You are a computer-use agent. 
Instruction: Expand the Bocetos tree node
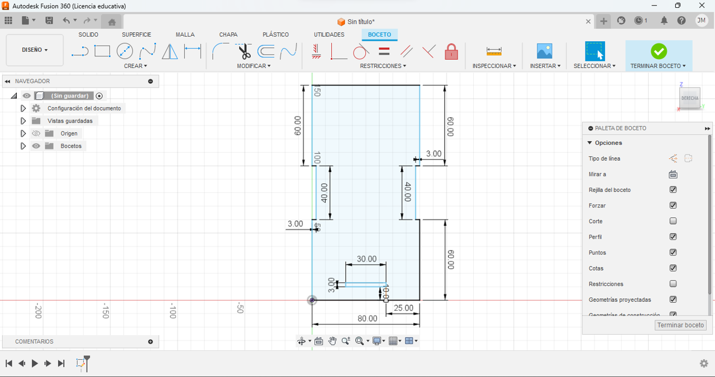[23, 146]
